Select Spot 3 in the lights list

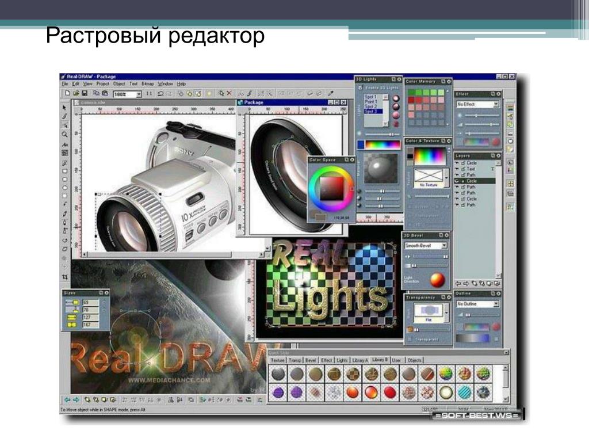tap(373, 112)
